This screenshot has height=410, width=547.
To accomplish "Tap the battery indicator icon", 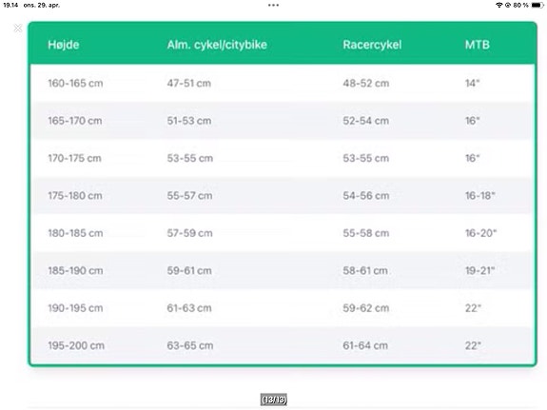I will [537, 6].
